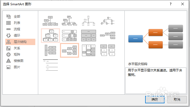Close the SmartArt dialog
This screenshot has width=190, height=107.
click(x=183, y=4)
